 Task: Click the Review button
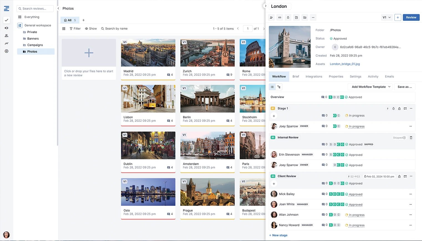pyautogui.click(x=411, y=17)
